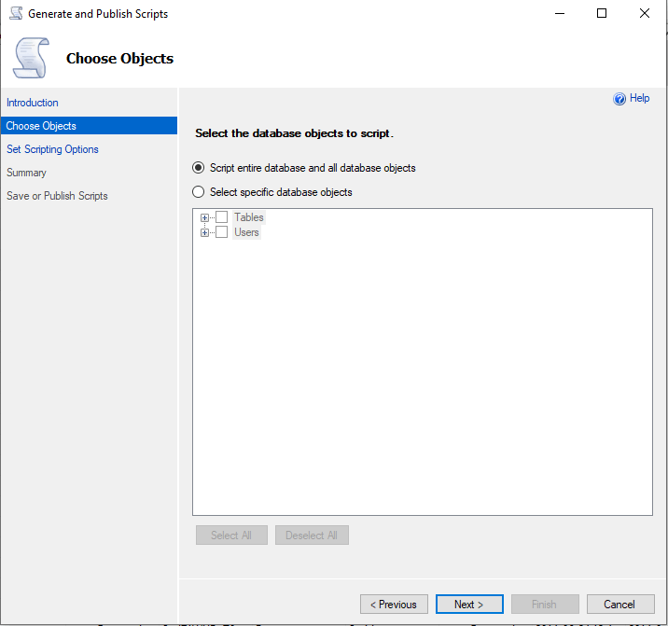The height and width of the screenshot is (626, 668).
Task: Maximize the Generate and Publish Scripts window
Action: [602, 13]
